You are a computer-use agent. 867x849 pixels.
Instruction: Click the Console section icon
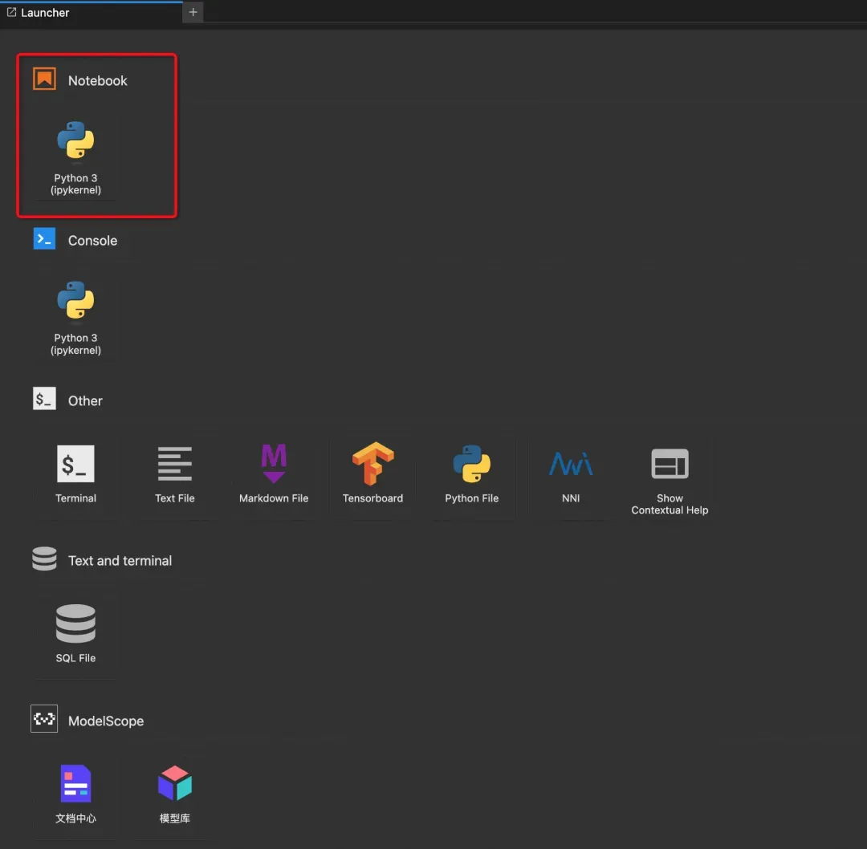(x=44, y=239)
